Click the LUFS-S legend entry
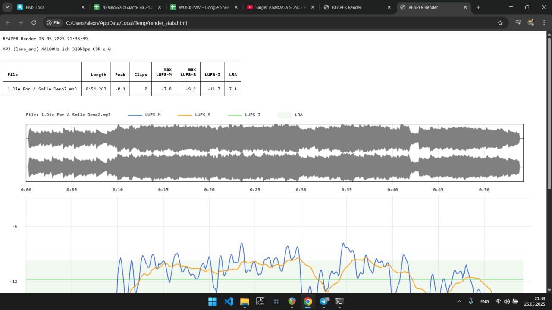552x310 pixels. [x=194, y=115]
